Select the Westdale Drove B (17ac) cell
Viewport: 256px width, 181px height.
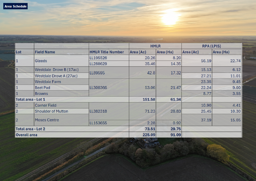pos(56,70)
